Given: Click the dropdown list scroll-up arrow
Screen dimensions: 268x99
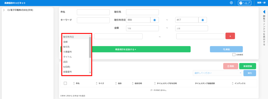Looking at the screenshot, I should 90,36.
